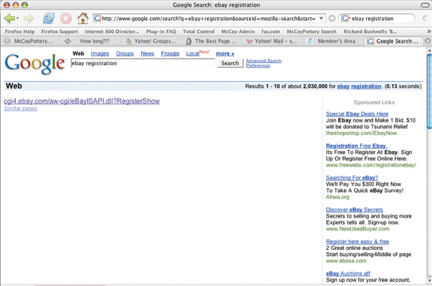
Task: Click the Yahoo! Mail tab envelope icon
Action: (249, 41)
